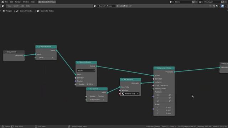Browse node groups with the node tree dropdown
Screen dimensions: 228x128
click(x=95, y=6)
